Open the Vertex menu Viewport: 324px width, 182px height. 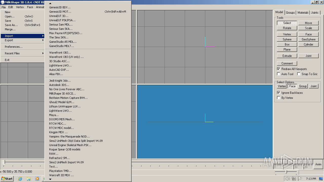[20, 7]
